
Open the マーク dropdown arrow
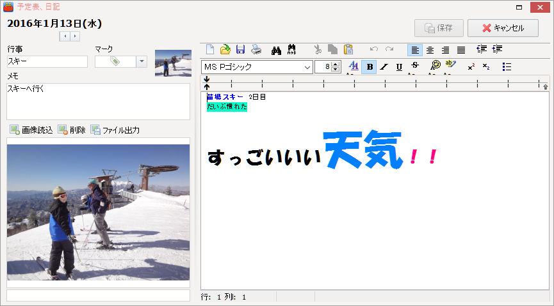pos(142,61)
